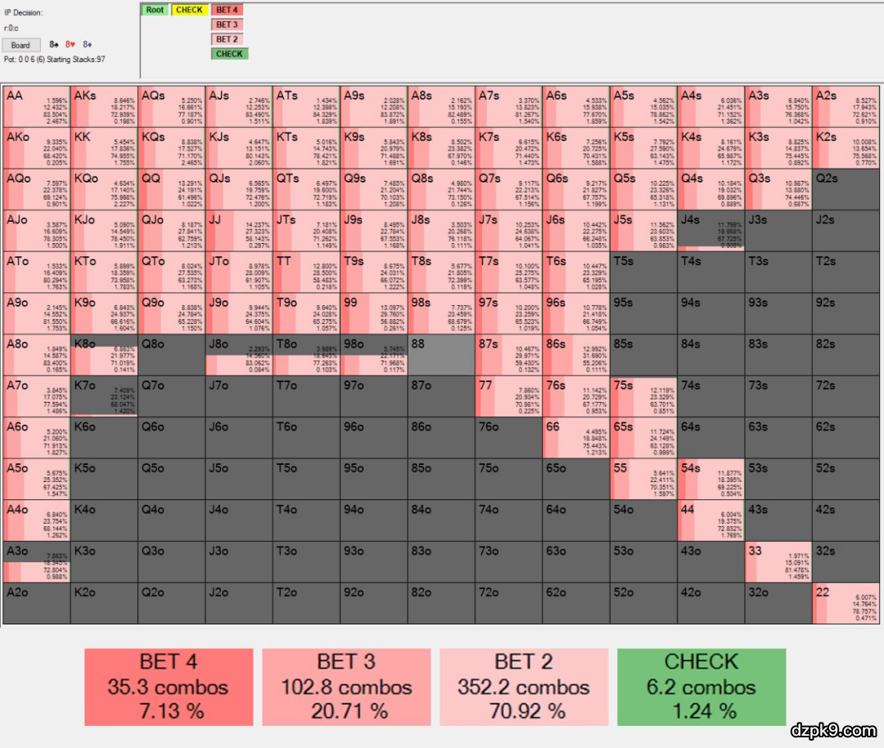This screenshot has height=748, width=884.
Task: Select the green CHECK node in top tree
Action: 229,54
